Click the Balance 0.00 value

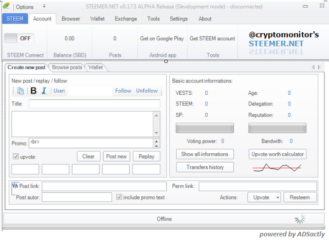[69, 38]
